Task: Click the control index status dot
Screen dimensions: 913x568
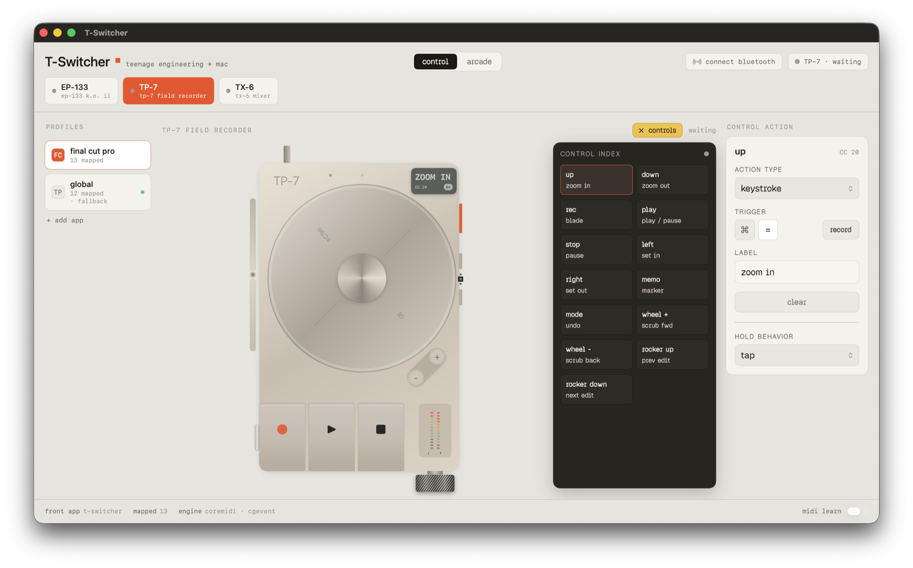Action: pos(706,154)
